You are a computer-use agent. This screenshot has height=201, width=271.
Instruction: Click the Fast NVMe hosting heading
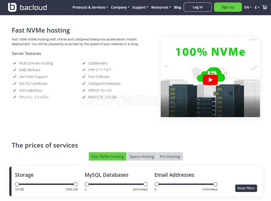(x=41, y=30)
